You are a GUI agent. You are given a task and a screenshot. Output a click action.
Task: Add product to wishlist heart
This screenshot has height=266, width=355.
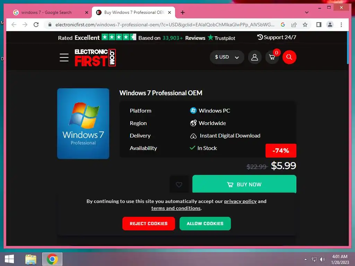coord(179,185)
